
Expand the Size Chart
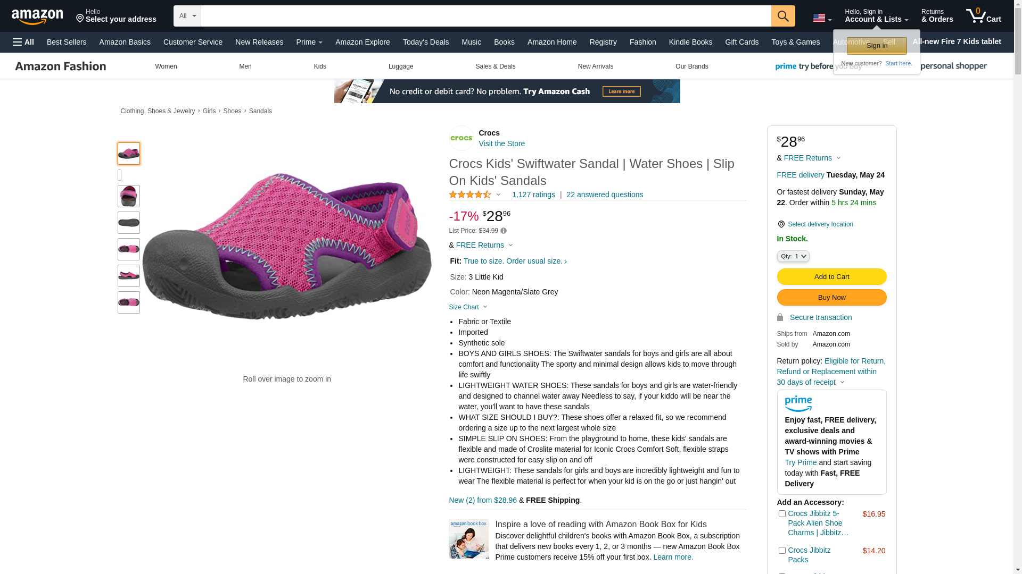coord(468,307)
